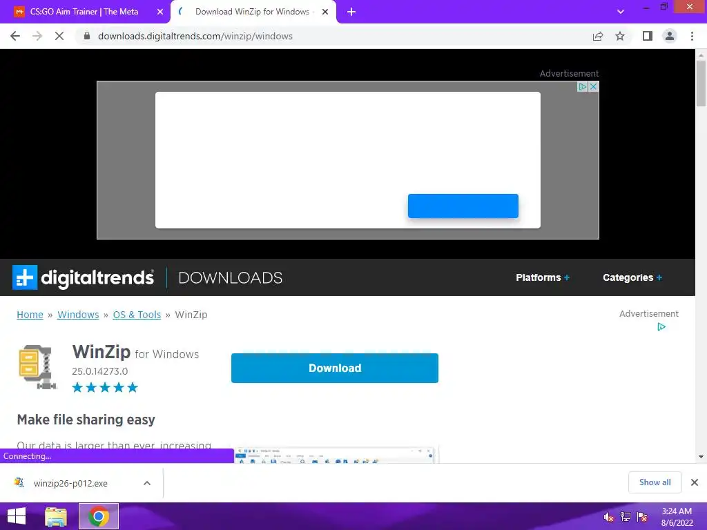This screenshot has width=707, height=530.
Task: Close the CS:GO Aim Trainer tab
Action: coord(159,12)
